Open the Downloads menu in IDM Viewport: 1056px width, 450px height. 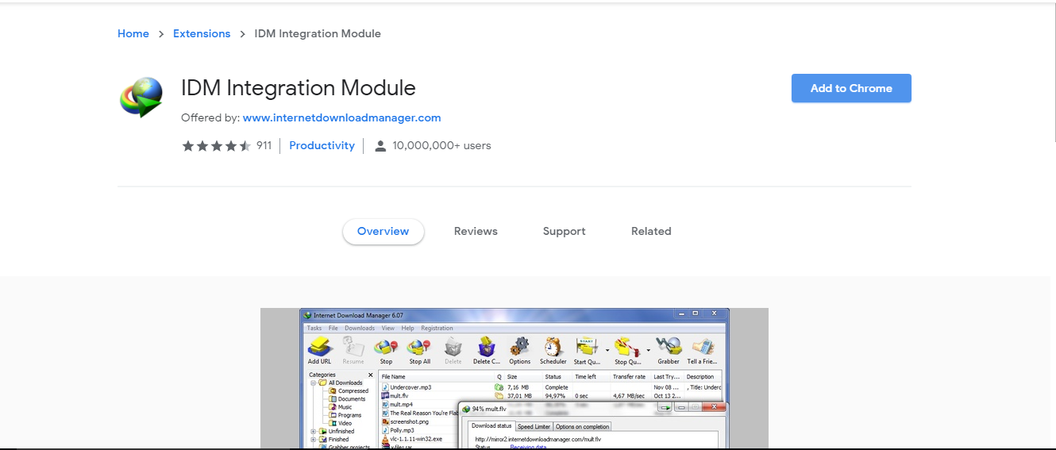point(360,328)
